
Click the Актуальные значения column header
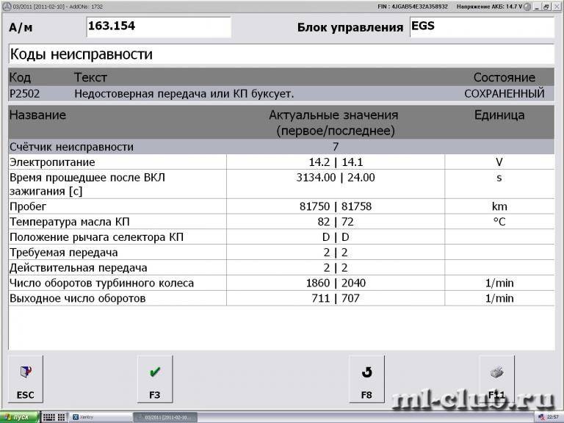tap(334, 123)
